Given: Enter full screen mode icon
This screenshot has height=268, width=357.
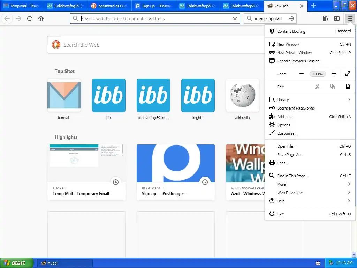Looking at the screenshot, I should click(348, 74).
